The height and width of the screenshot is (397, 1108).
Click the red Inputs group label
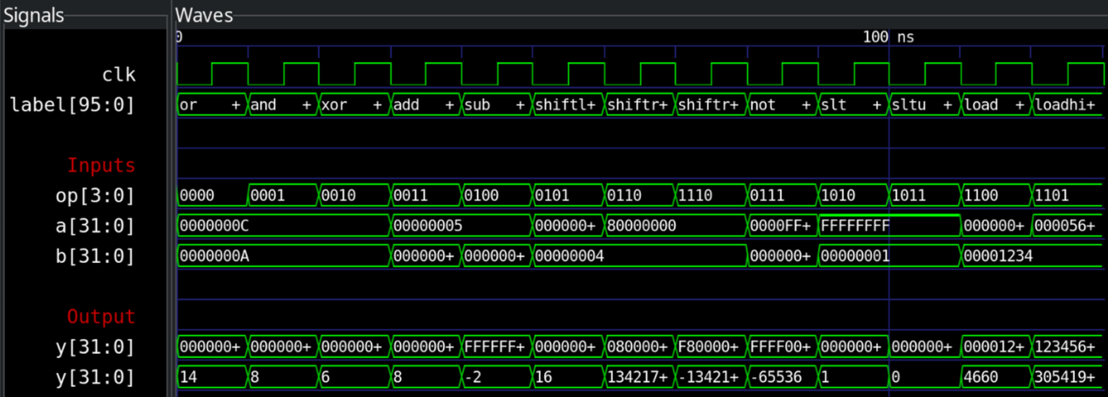(x=101, y=165)
